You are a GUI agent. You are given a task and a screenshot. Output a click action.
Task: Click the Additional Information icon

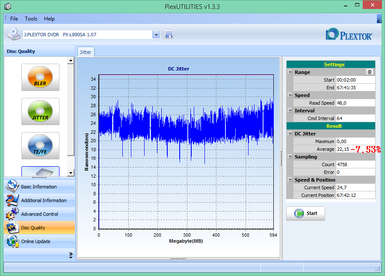(12, 200)
